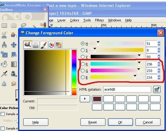Viewport: 166px width, 131px height.
Task: Increase the S value with spinner arrow
Action: (159, 49)
